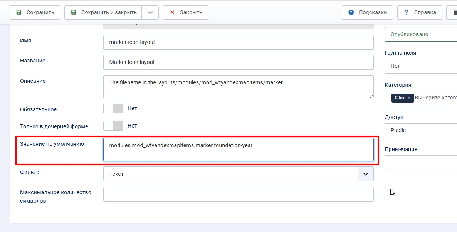Viewport: 457px width, 232px height.
Task: Click the Описание label
Action: (x=33, y=81)
